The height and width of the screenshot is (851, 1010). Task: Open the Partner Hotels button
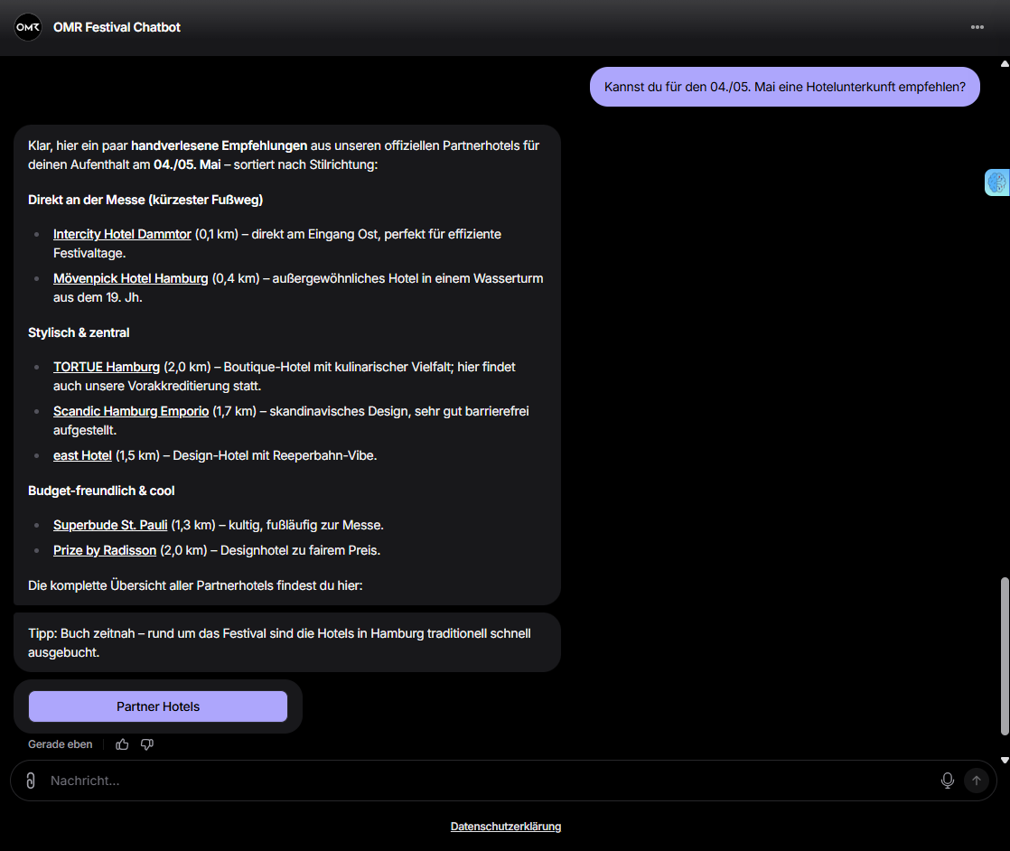click(158, 706)
